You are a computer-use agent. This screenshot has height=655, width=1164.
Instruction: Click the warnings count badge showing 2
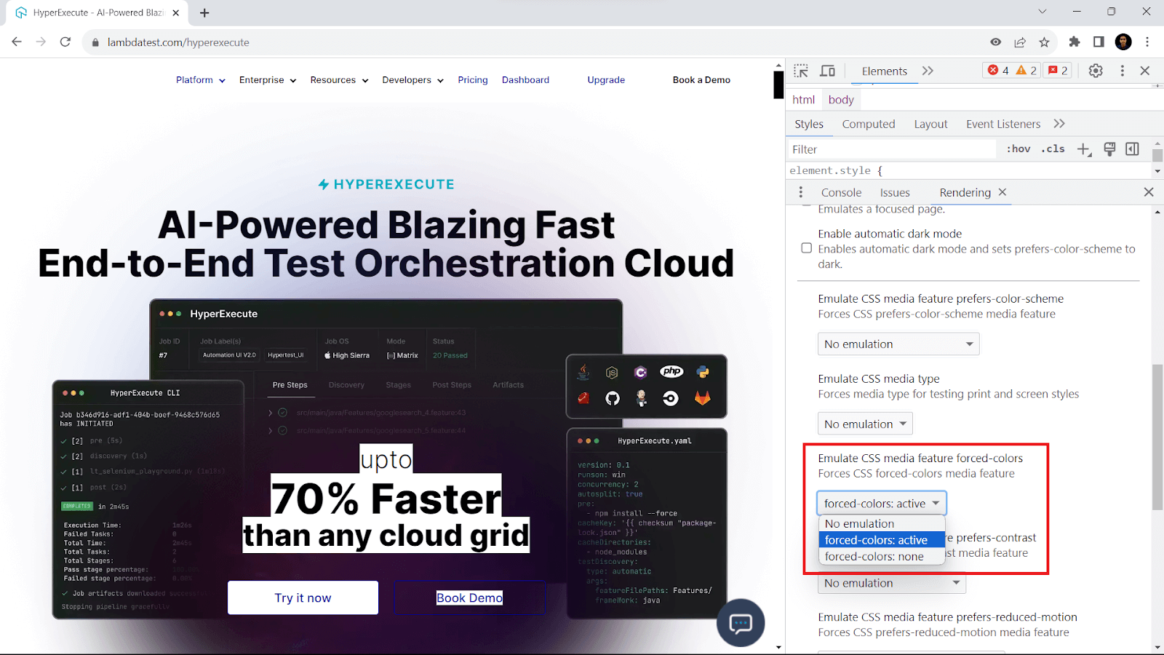point(1027,70)
